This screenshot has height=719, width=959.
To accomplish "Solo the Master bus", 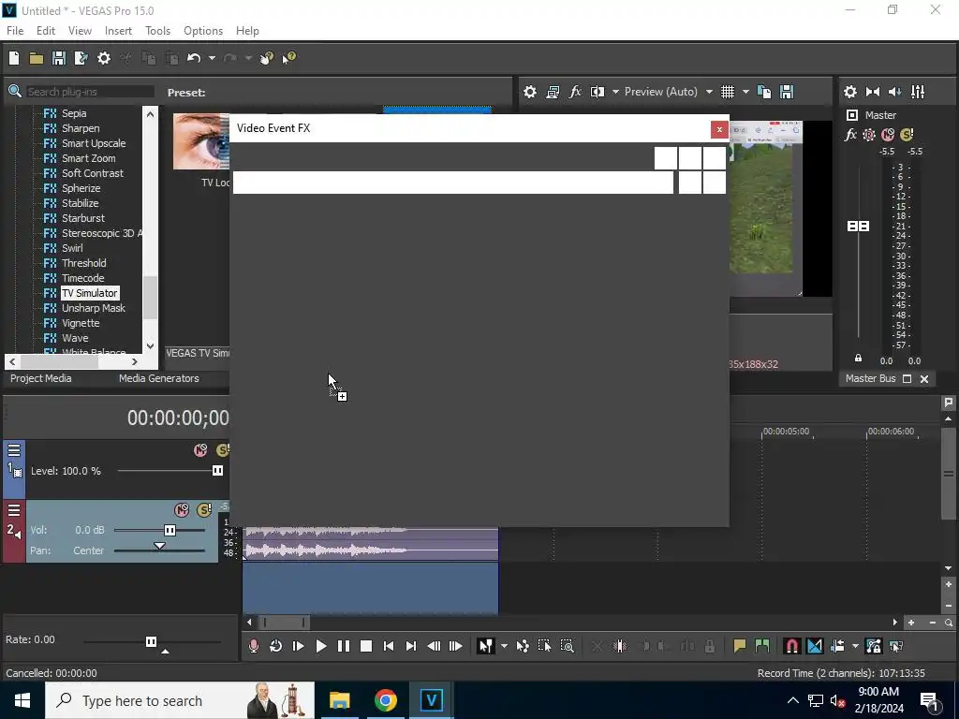I will click(x=907, y=135).
